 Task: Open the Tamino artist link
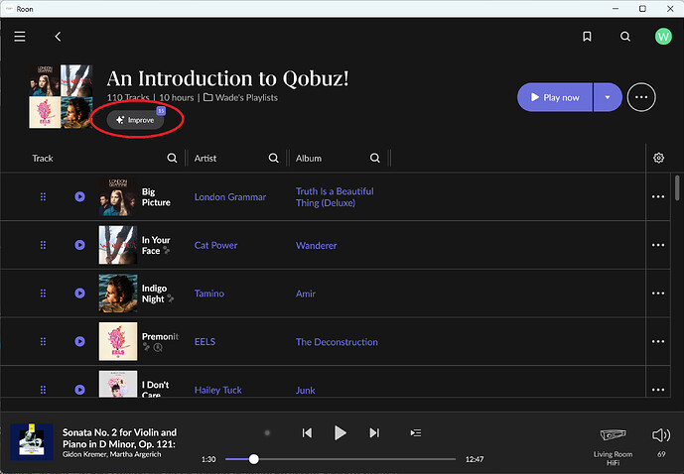(209, 294)
